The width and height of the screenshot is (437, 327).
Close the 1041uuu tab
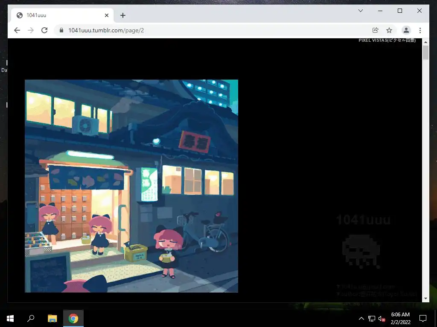point(106,15)
